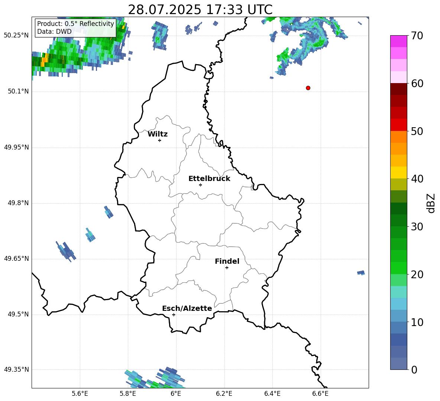The width and height of the screenshot is (440, 401).
Task: Click the colorbar tick label 0
Action: pos(414,369)
